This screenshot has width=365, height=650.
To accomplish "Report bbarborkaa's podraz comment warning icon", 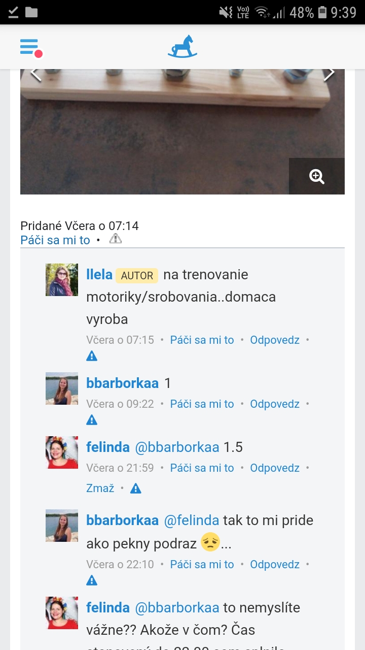I will click(92, 580).
